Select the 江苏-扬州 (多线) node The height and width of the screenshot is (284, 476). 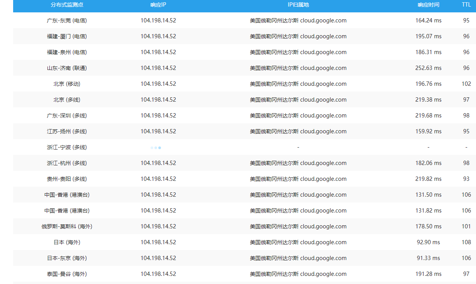(x=67, y=131)
